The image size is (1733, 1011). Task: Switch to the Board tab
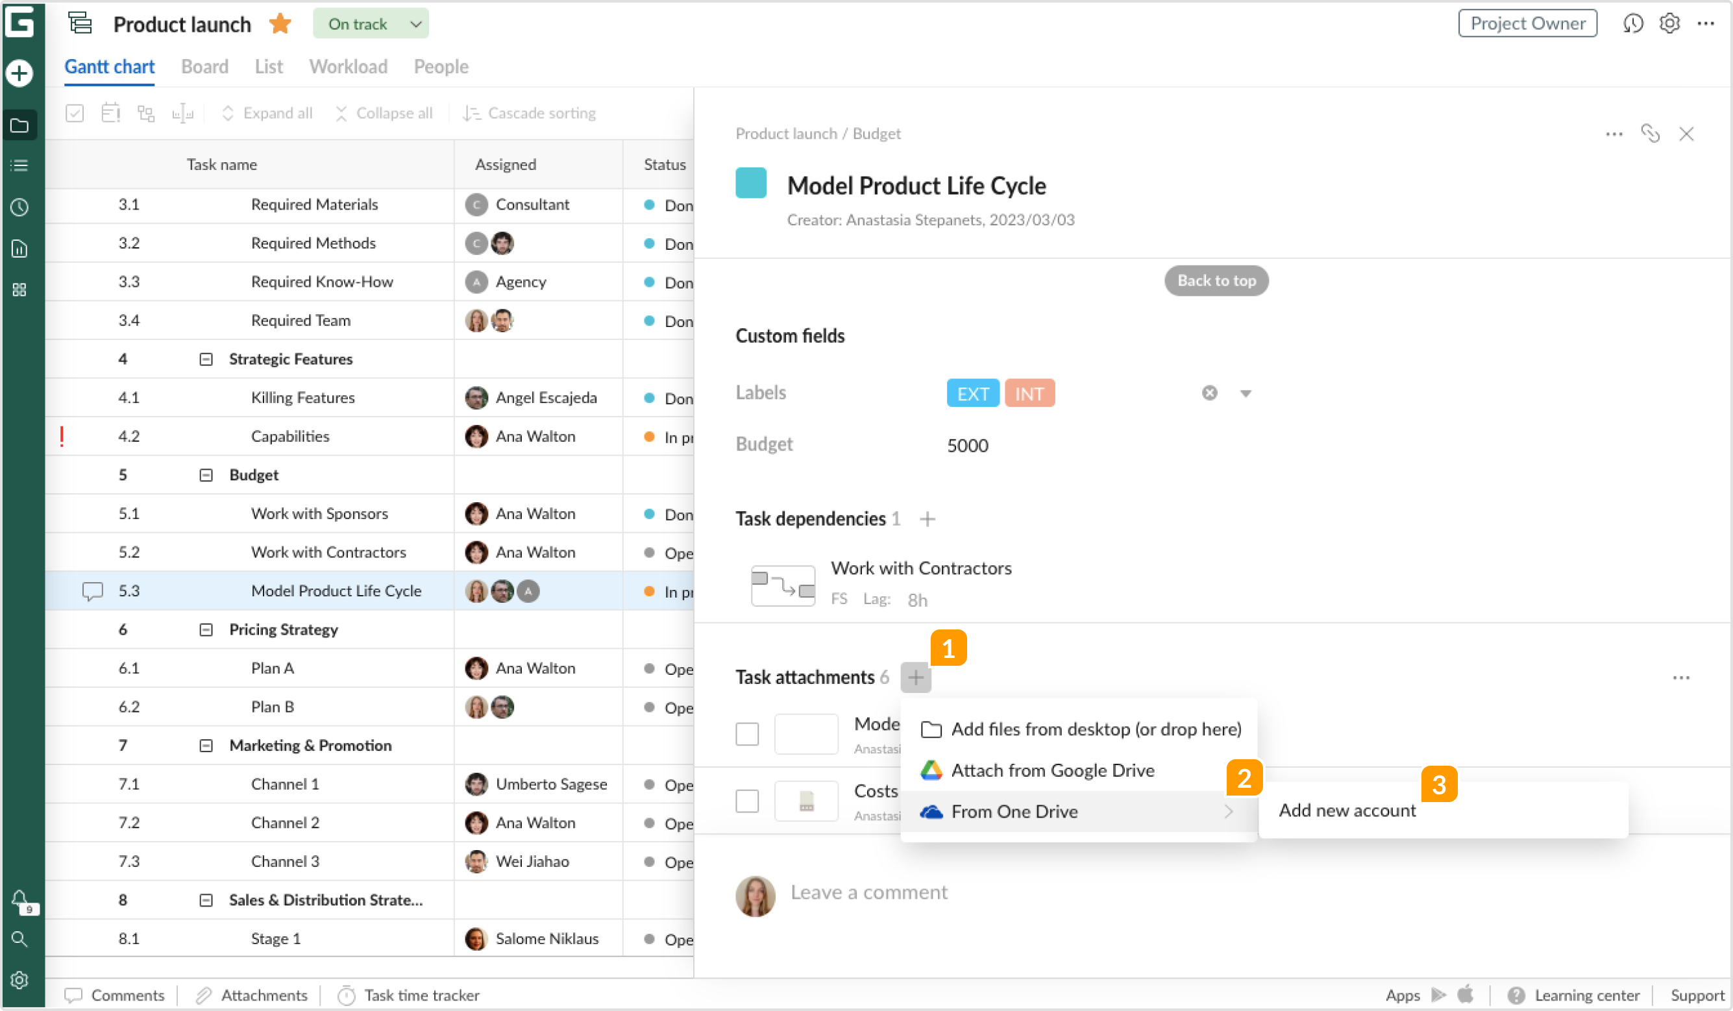[x=205, y=67]
